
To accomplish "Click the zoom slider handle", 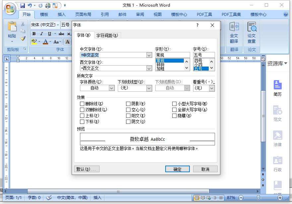I will click(258, 198).
